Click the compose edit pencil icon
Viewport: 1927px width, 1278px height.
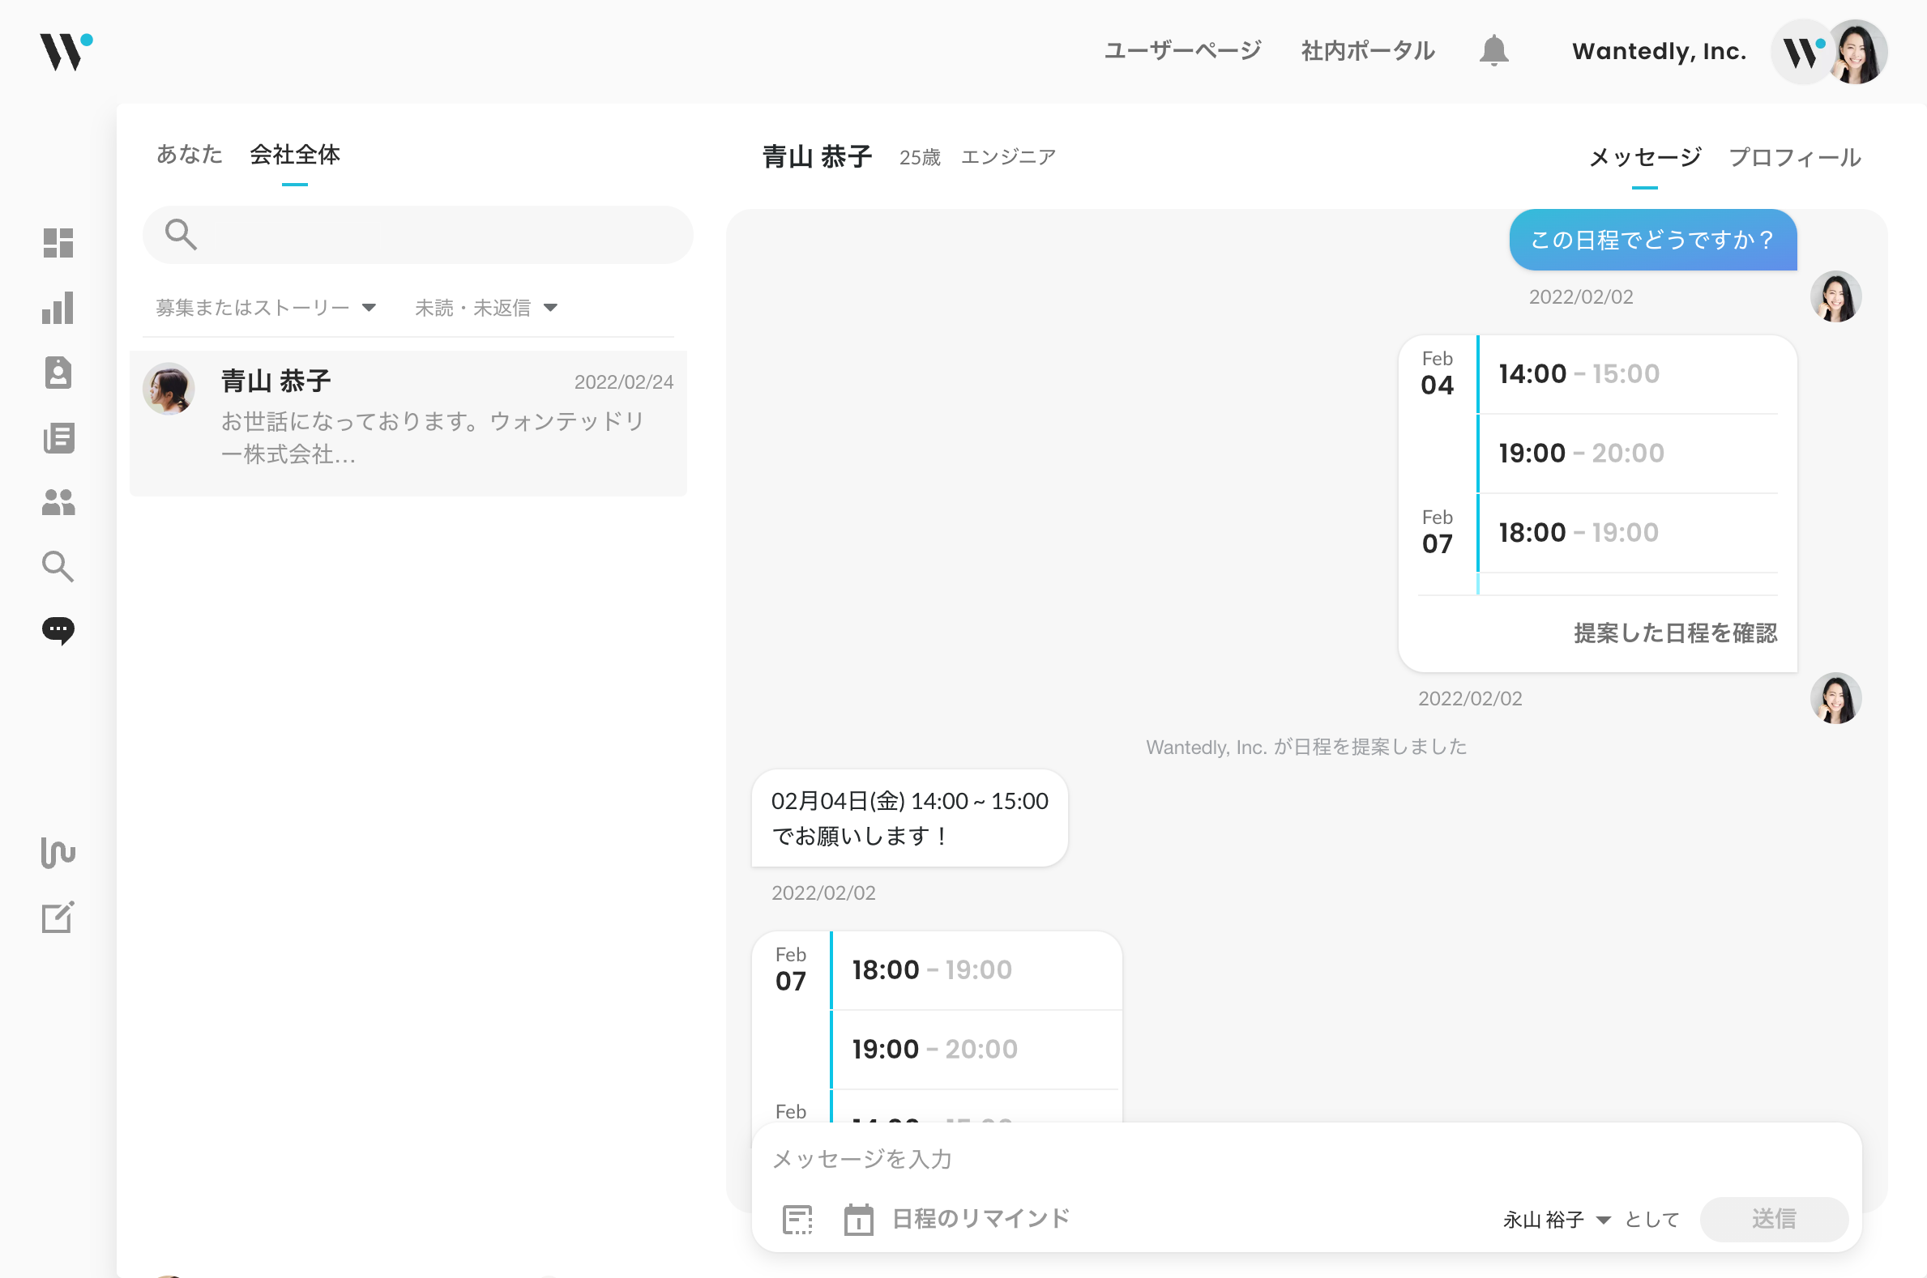coord(58,918)
